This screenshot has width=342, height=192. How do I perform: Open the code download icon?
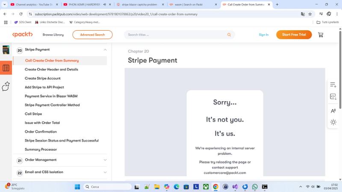(x=333, y=96)
